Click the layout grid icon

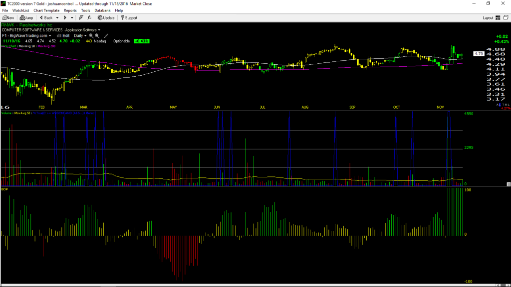(498, 18)
